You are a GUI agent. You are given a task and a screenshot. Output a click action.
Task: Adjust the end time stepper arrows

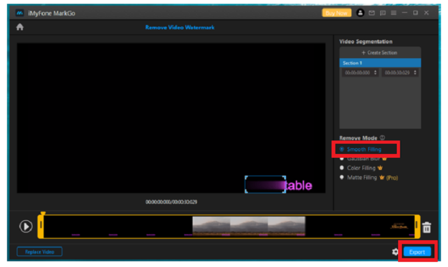pyautogui.click(x=415, y=73)
